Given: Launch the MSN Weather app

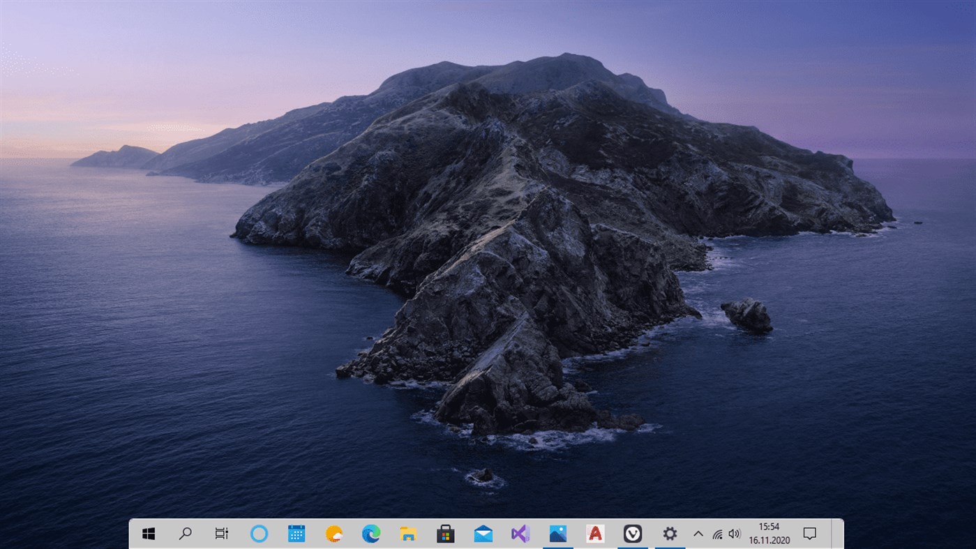Looking at the screenshot, I should pyautogui.click(x=333, y=533).
